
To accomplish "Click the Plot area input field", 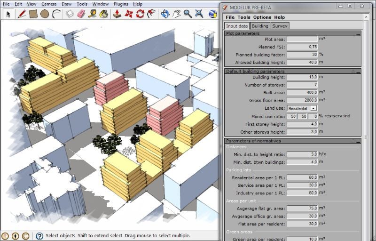I will [302, 39].
